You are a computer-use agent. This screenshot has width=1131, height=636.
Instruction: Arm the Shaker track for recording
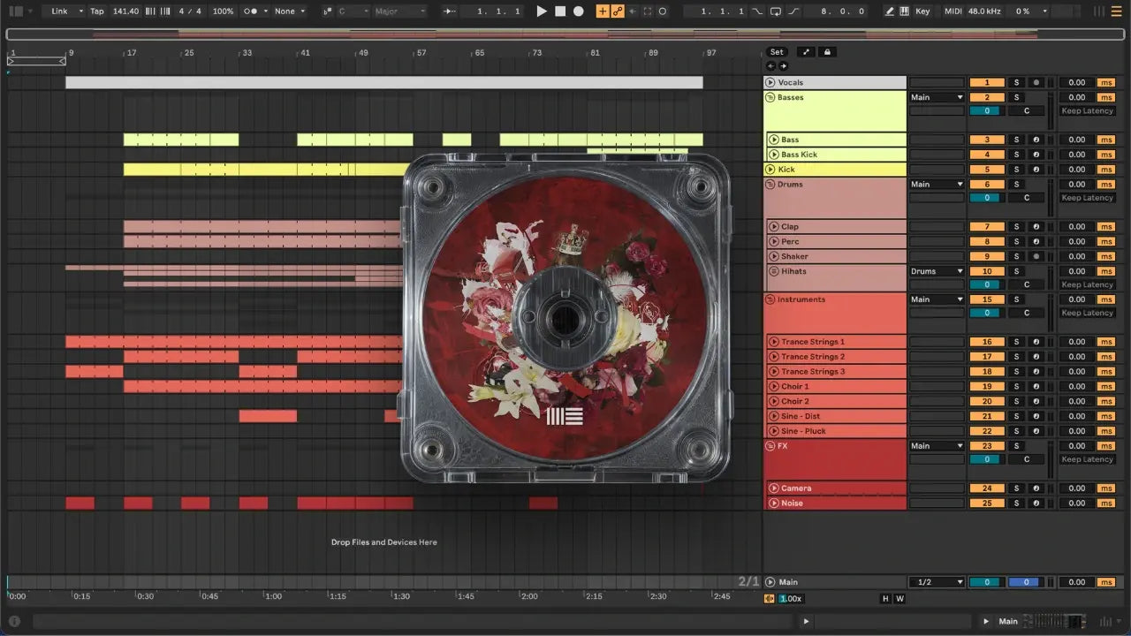(x=1036, y=256)
